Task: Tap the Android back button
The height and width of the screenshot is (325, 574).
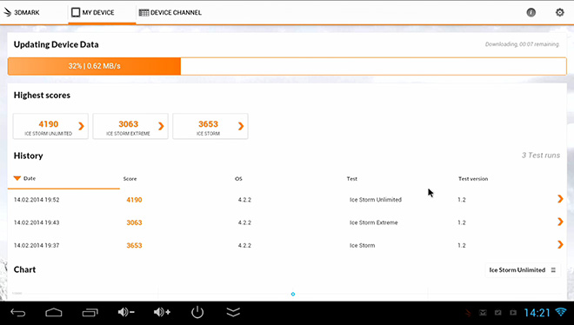Action: 17,313
